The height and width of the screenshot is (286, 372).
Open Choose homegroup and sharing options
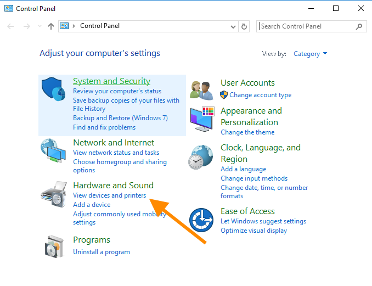pos(120,166)
